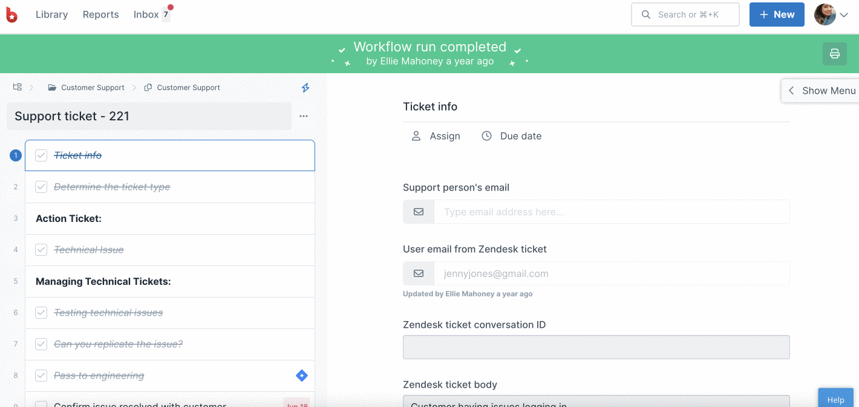Click the library tree icon in breadcrumb
859x407 pixels.
pos(18,87)
